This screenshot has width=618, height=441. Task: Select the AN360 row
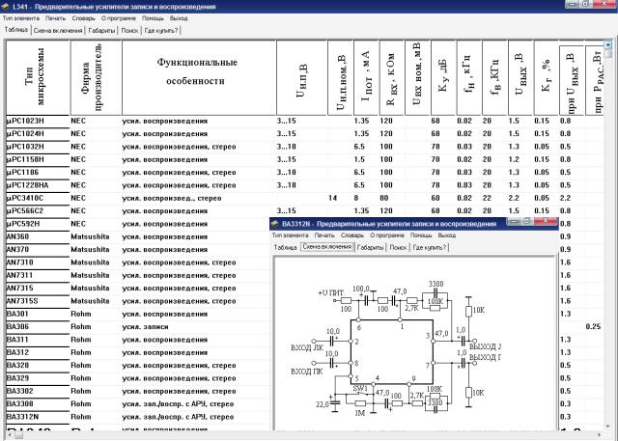click(137, 236)
